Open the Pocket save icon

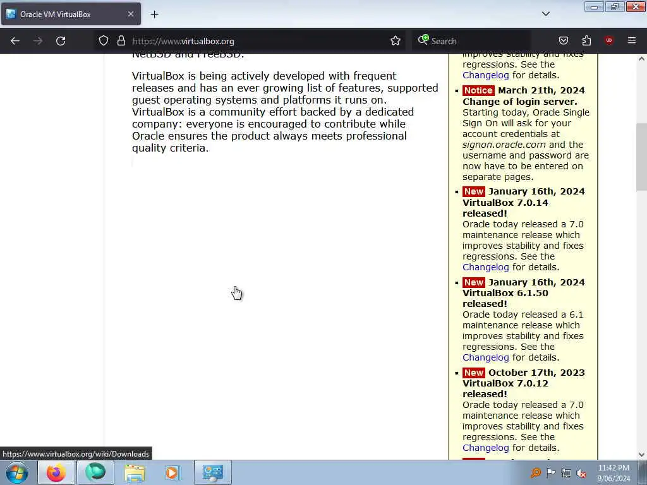(x=563, y=41)
